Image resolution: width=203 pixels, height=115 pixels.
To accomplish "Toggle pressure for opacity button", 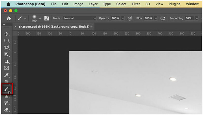I will click(130, 18).
